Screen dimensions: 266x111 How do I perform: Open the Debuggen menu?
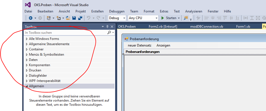117,11
